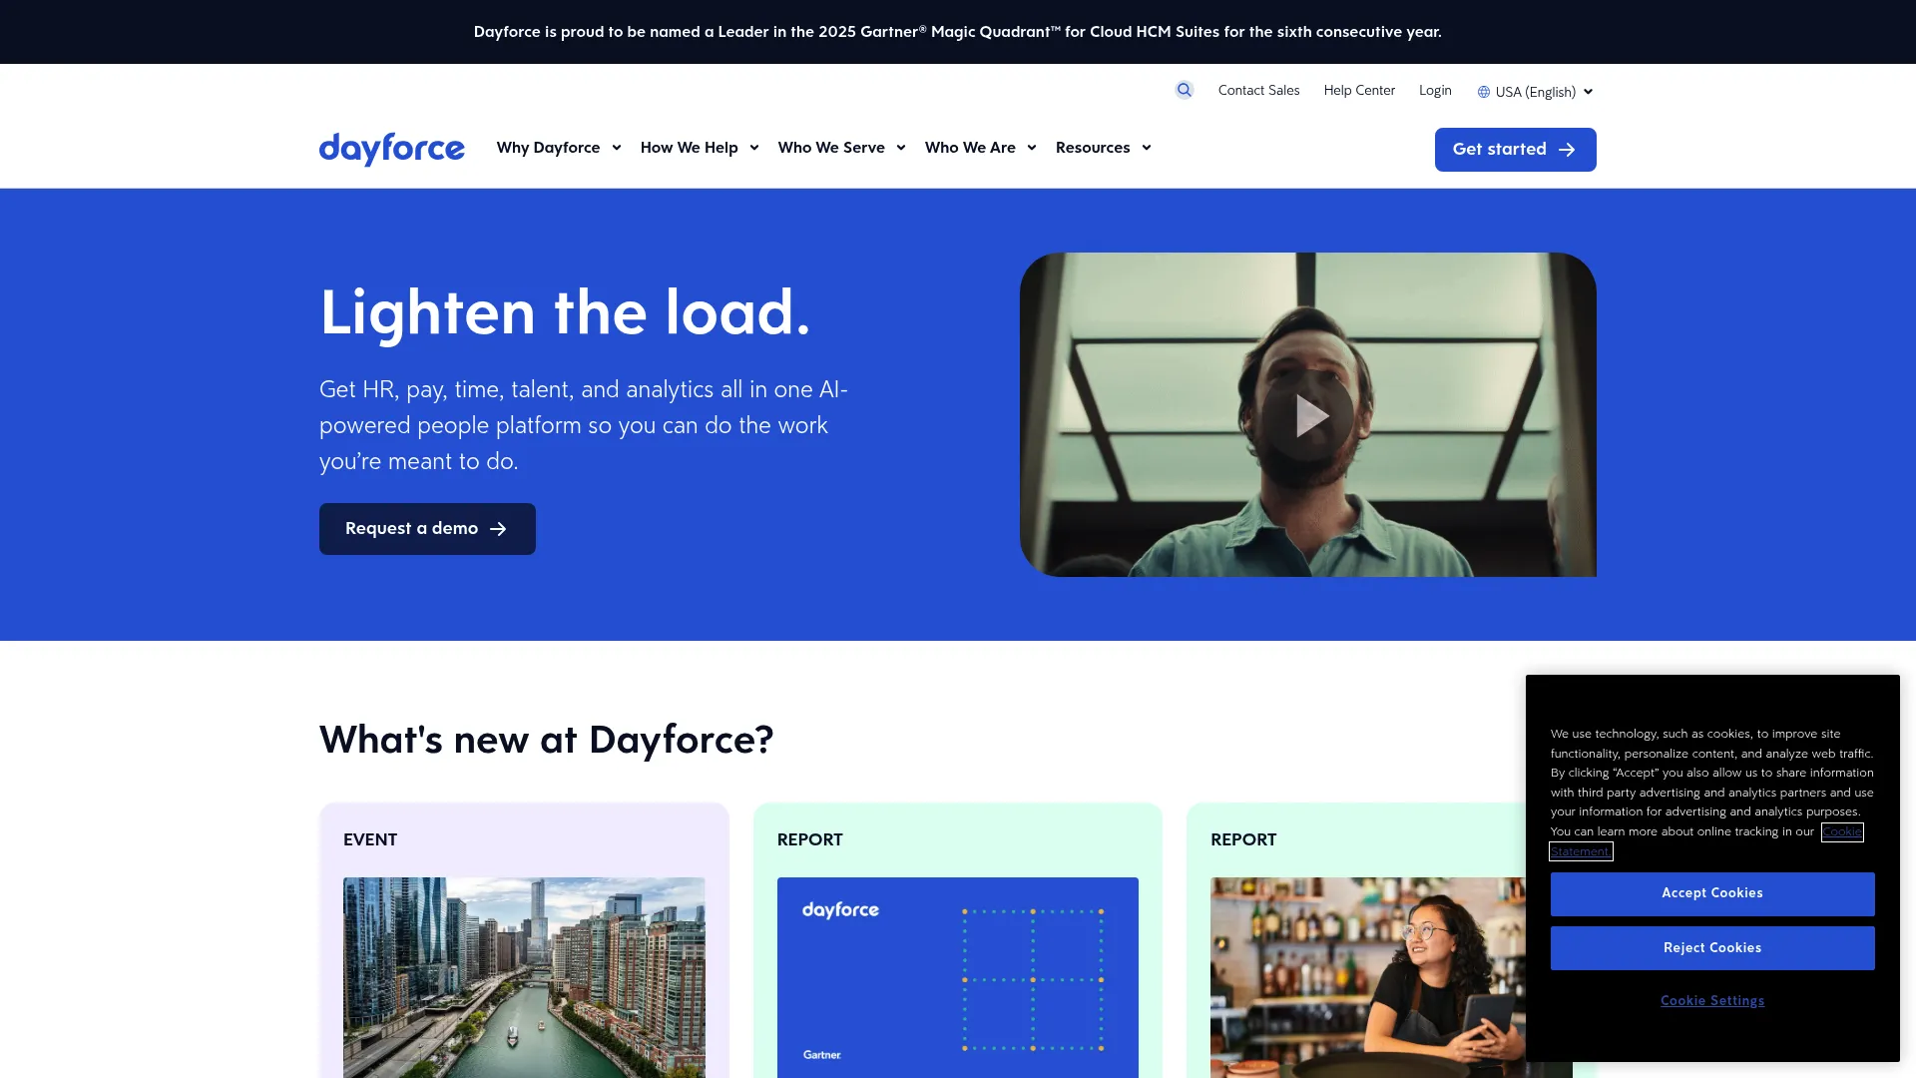Expand the Why Dayforce menu chevron
Viewport: 1916px width, 1078px height.
617,148
